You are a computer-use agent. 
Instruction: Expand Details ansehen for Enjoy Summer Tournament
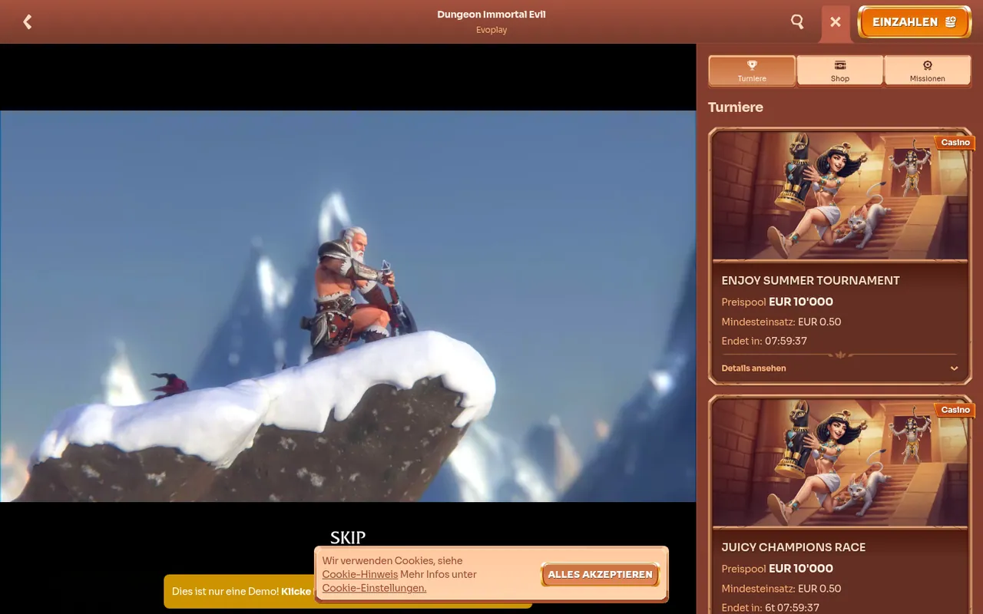tap(840, 368)
